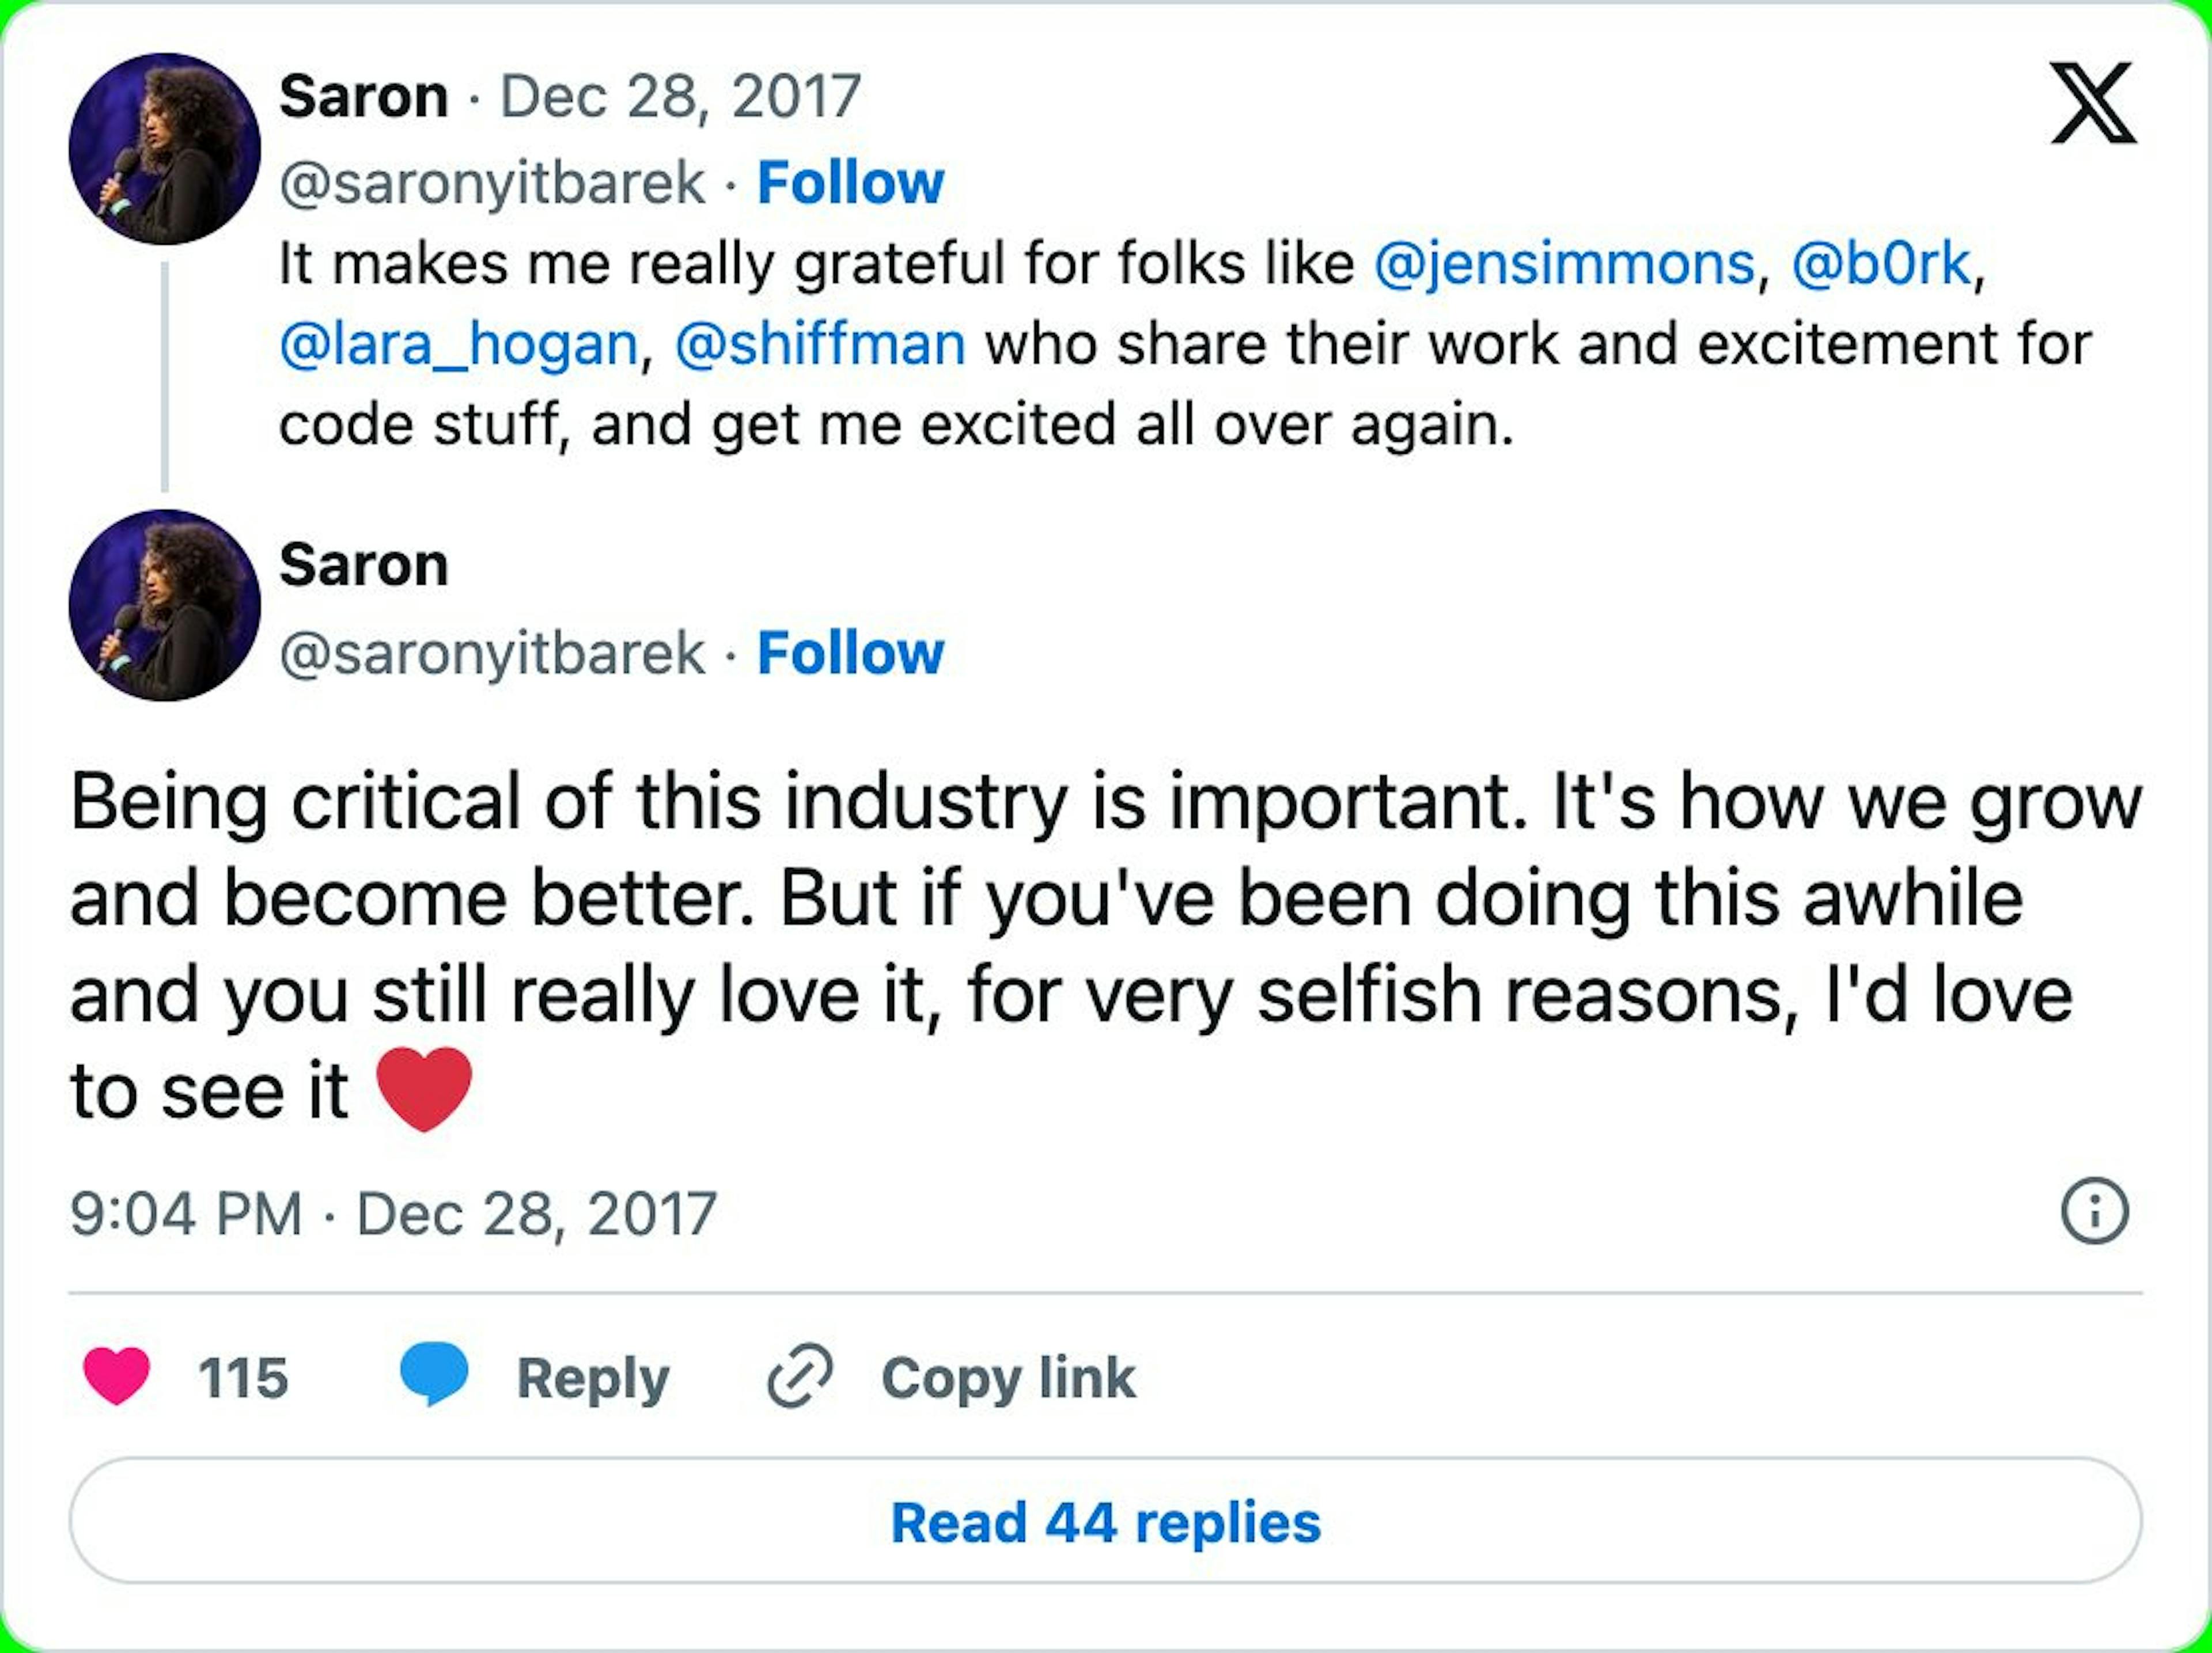This screenshot has height=1653, width=2212.
Task: Click Saron's avatar in the first tweet
Action: (x=165, y=149)
